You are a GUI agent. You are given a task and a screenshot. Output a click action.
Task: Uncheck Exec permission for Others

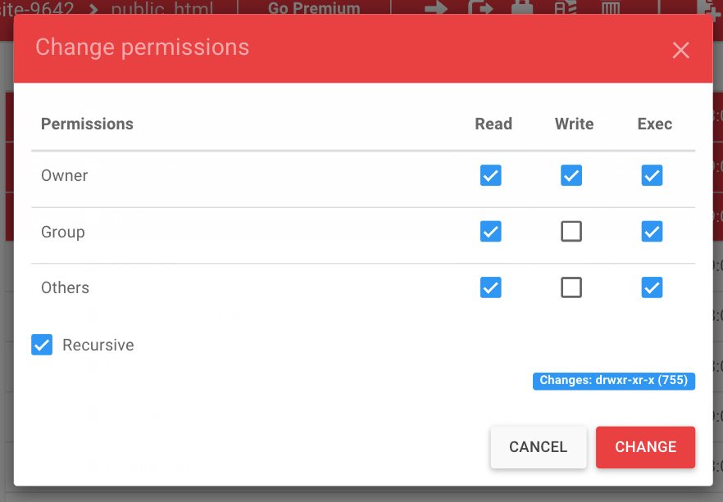[x=652, y=287]
